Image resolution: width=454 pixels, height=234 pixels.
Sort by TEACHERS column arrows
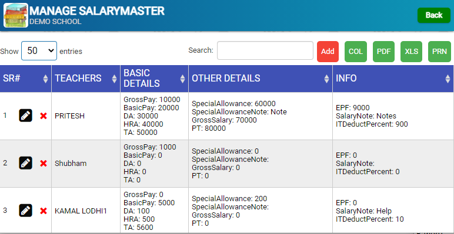point(114,79)
